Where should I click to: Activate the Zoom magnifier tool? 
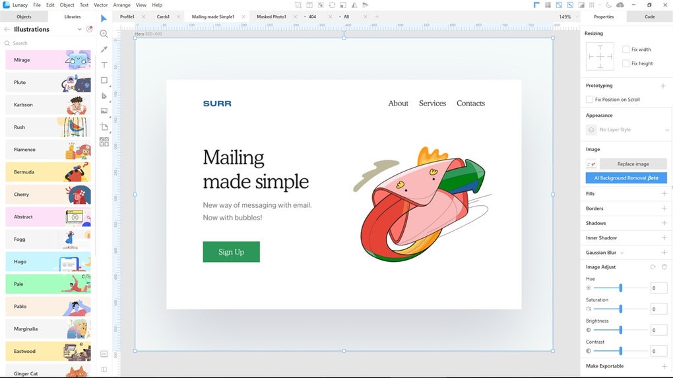point(104,34)
